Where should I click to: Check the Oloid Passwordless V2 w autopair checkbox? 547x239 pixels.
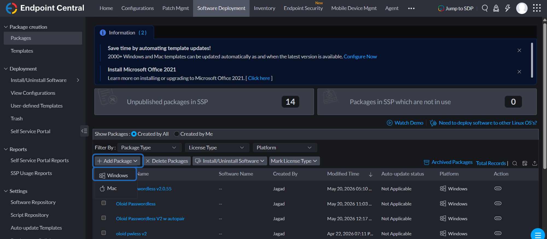pyautogui.click(x=104, y=218)
